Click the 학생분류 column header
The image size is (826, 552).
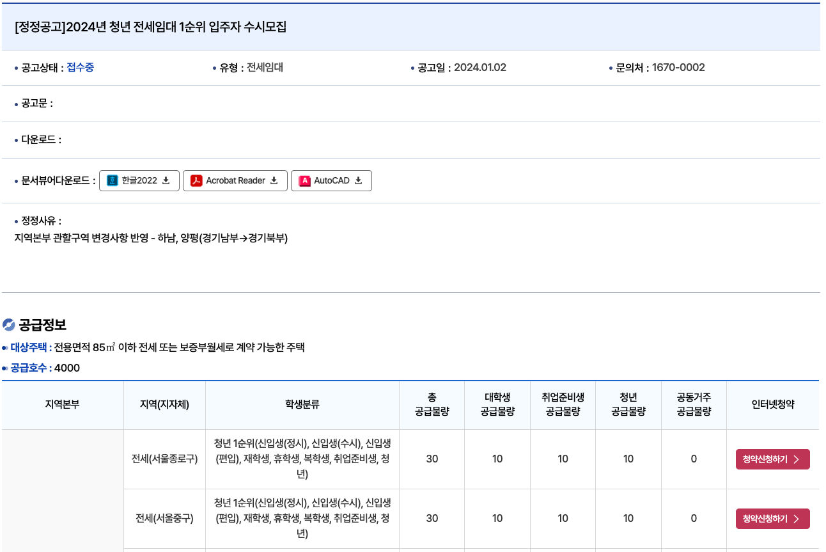pos(302,404)
